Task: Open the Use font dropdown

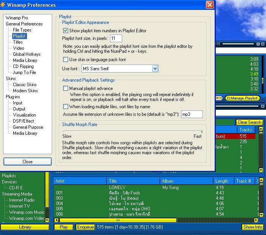Action: [x=155, y=68]
